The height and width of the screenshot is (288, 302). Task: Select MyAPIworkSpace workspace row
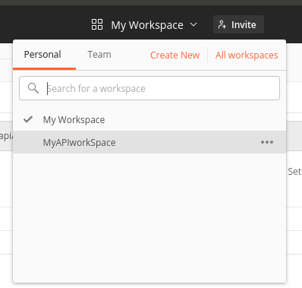click(149, 142)
